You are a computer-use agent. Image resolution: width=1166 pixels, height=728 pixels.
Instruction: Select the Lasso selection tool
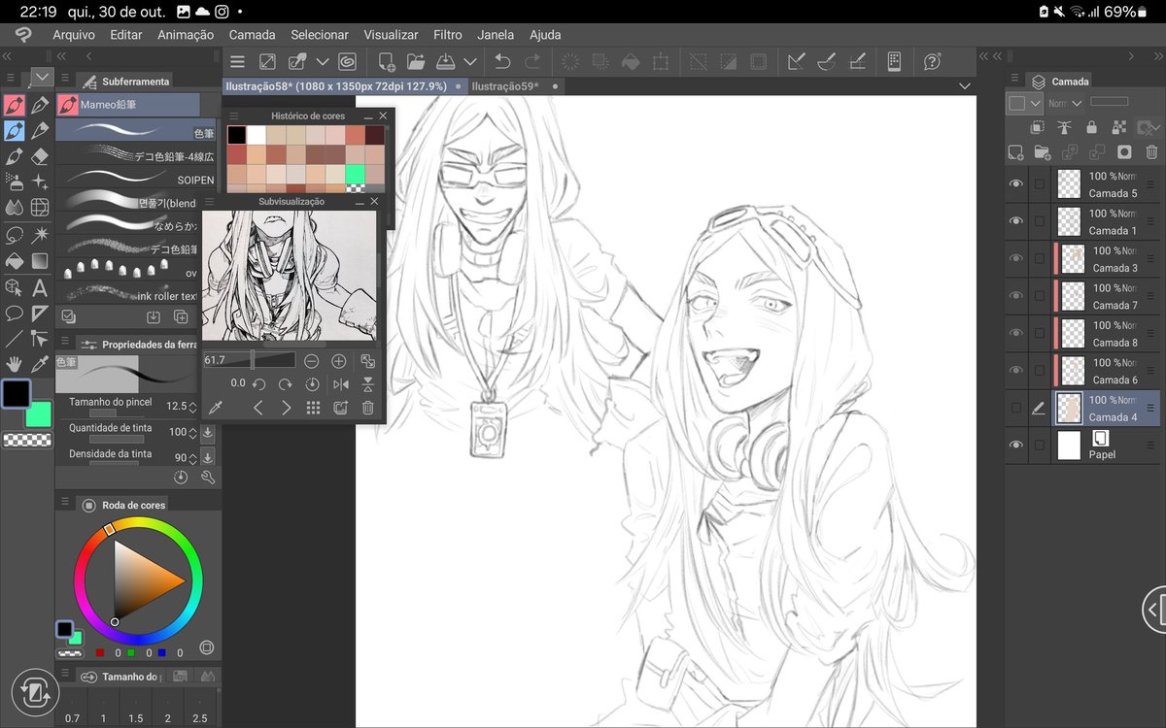(14, 235)
